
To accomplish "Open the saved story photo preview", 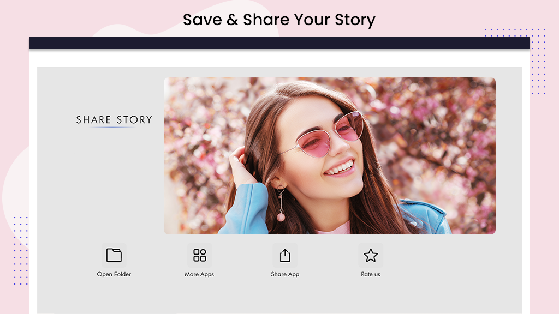I will point(329,156).
